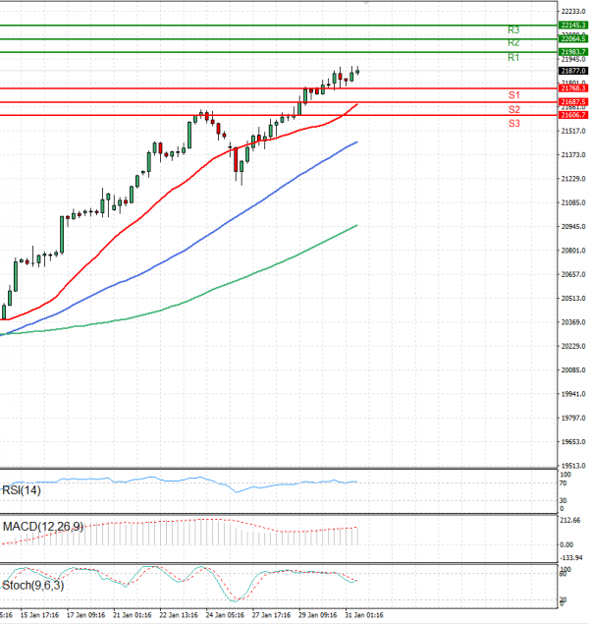Click the 15 Jan 17:16 time label

pyautogui.click(x=39, y=615)
